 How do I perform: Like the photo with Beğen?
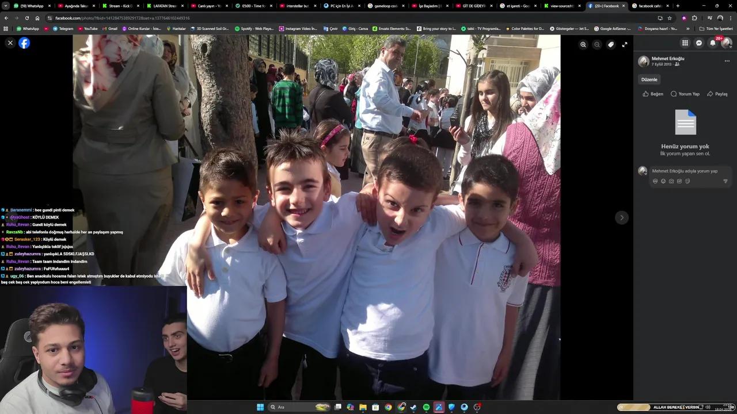pos(652,94)
